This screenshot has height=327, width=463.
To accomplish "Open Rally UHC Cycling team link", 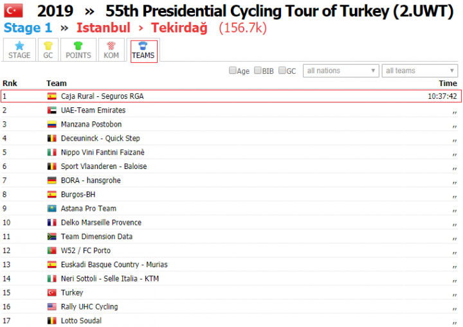I will 89,306.
